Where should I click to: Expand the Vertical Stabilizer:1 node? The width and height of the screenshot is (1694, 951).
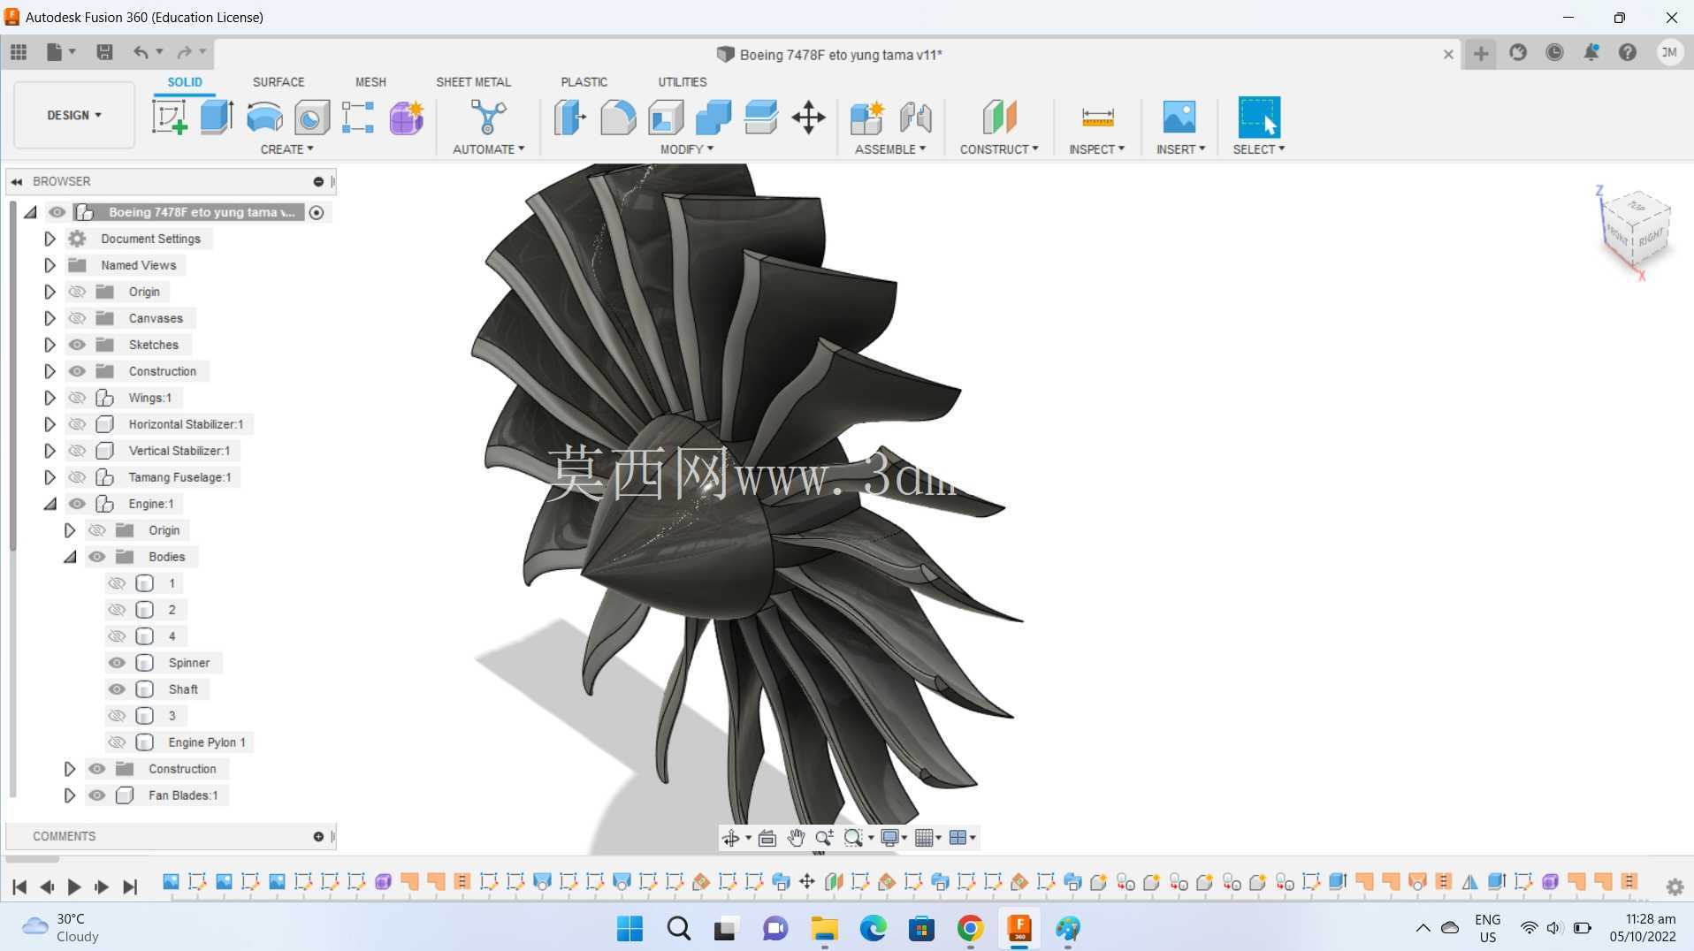pos(50,451)
